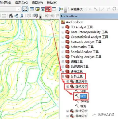Click the Network Analyst toolbox icon
Screen dimensions: 118x121
point(68,42)
